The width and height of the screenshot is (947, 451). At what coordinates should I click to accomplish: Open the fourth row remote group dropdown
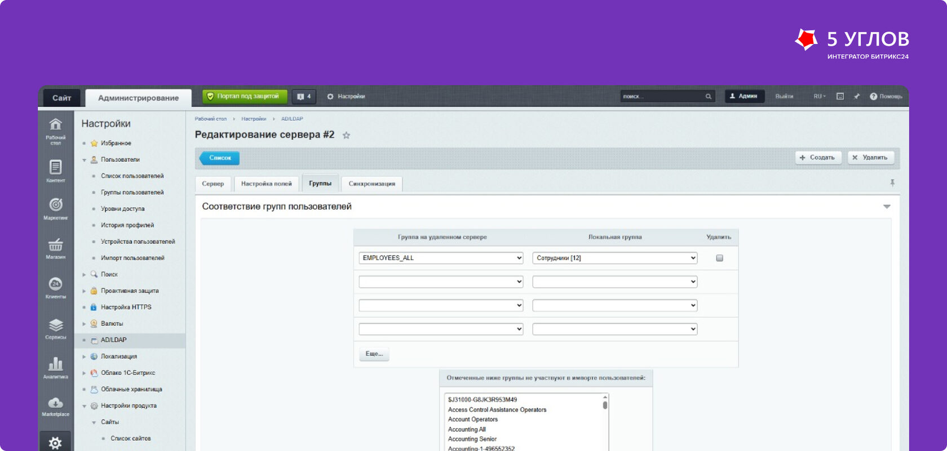pyautogui.click(x=441, y=329)
